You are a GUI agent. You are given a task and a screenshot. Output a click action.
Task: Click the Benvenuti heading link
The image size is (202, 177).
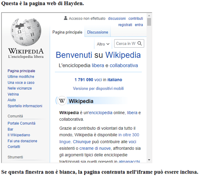pos(74,55)
